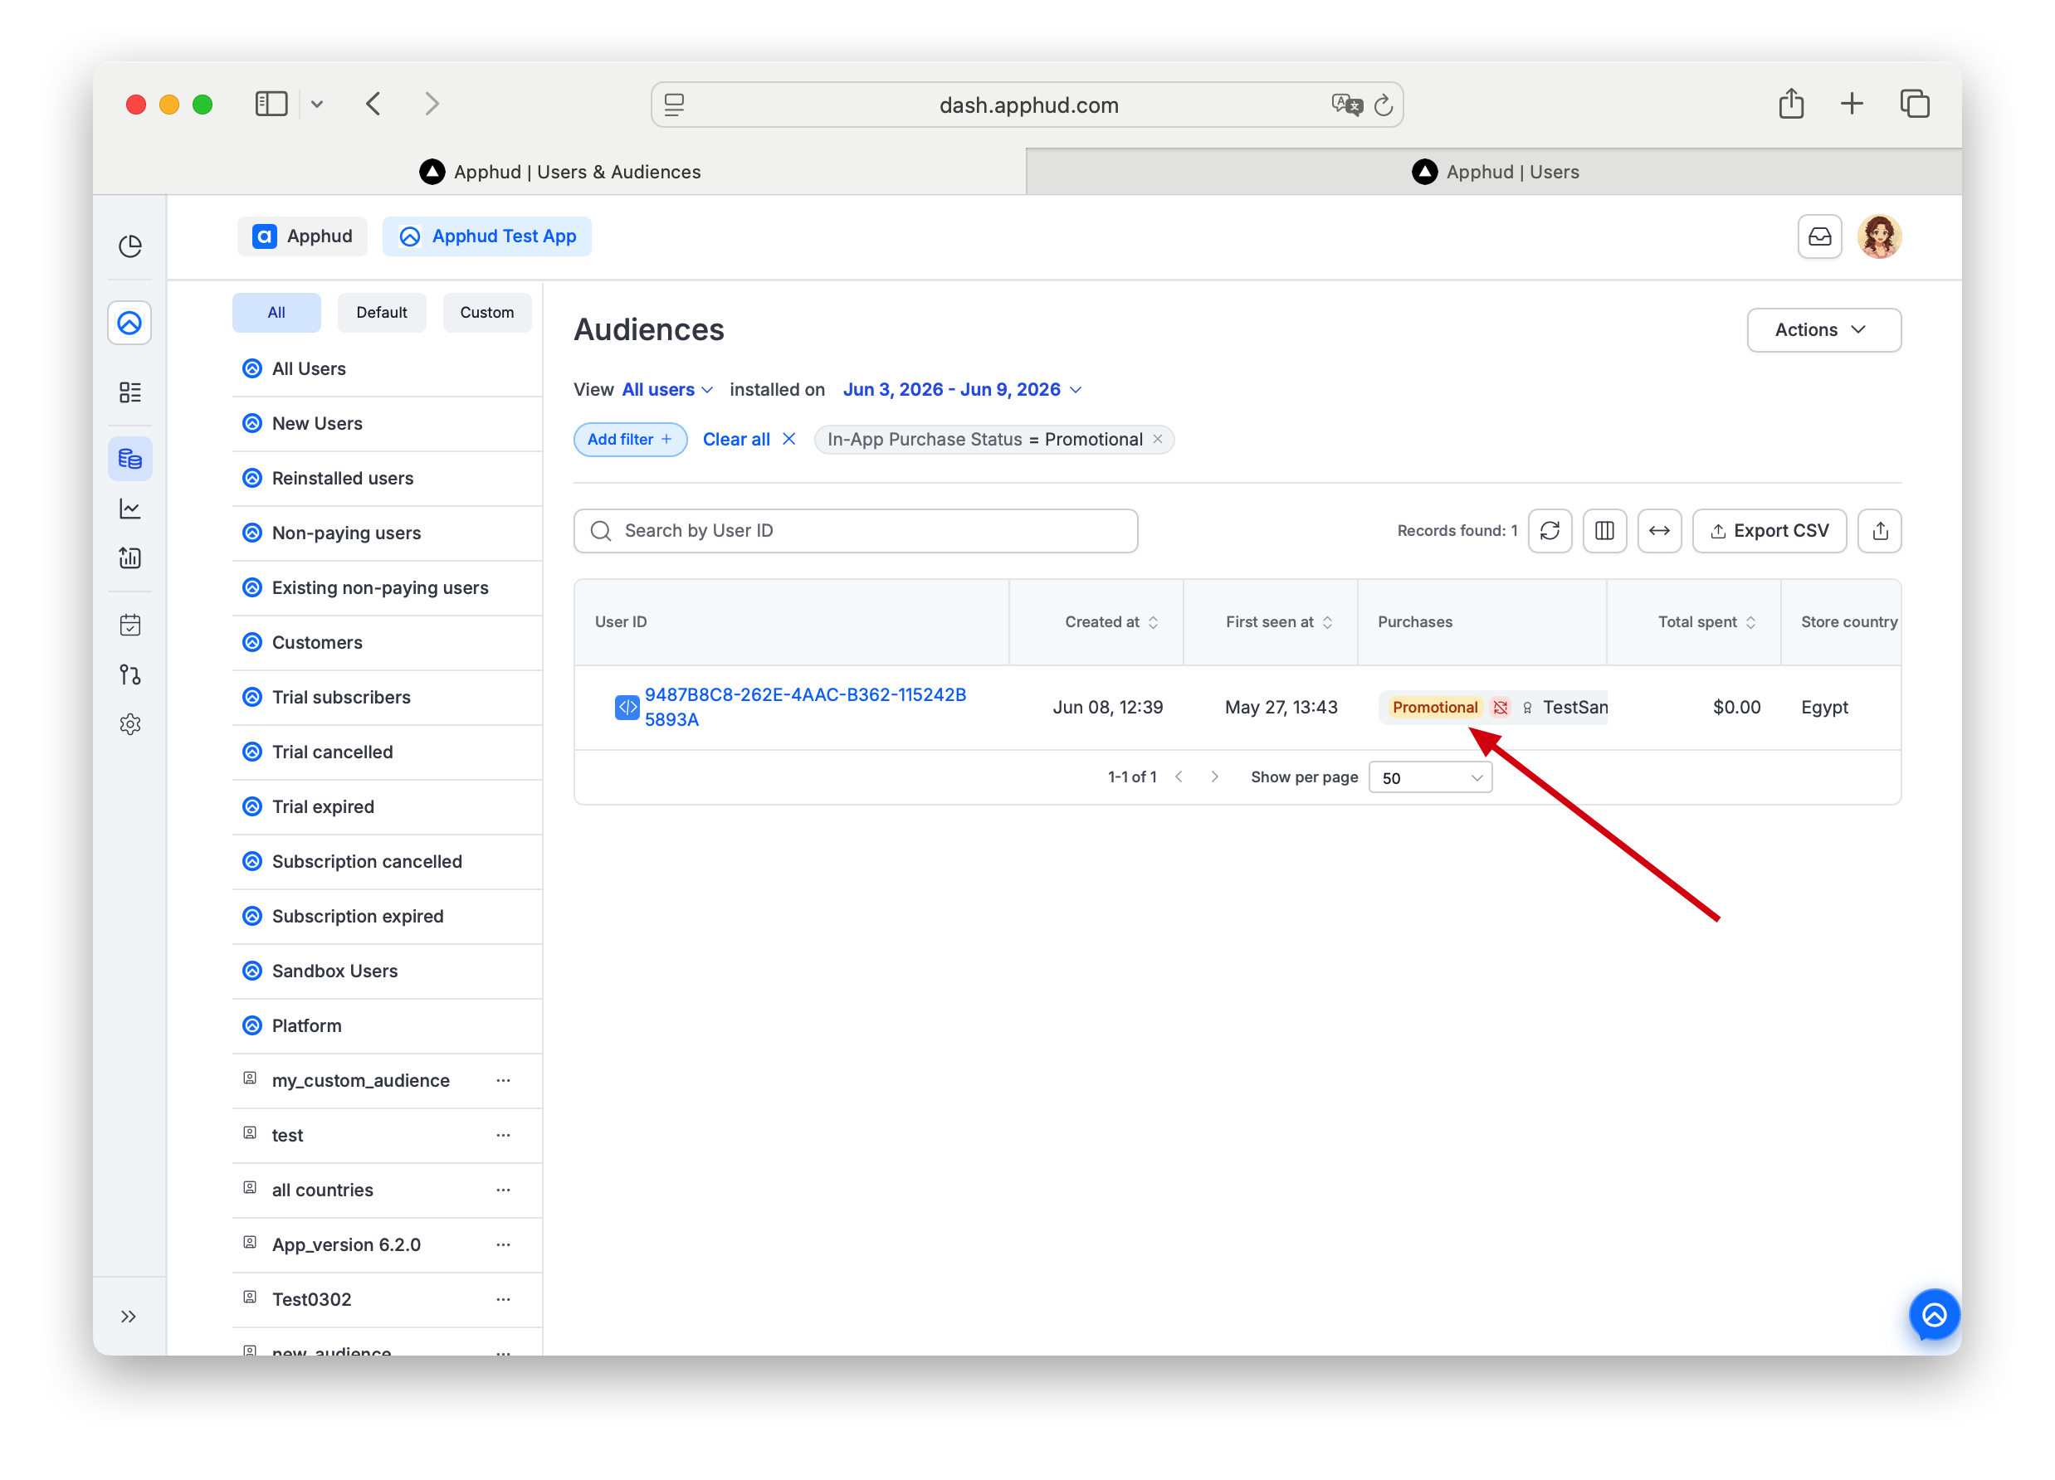
Task: Click the Safari share icon
Action: [x=1790, y=105]
